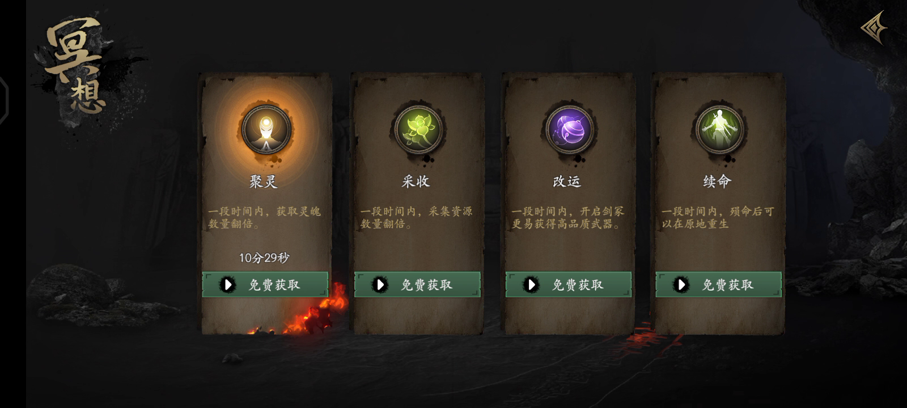Select the 续命 card description text
907x408 pixels.
click(718, 218)
